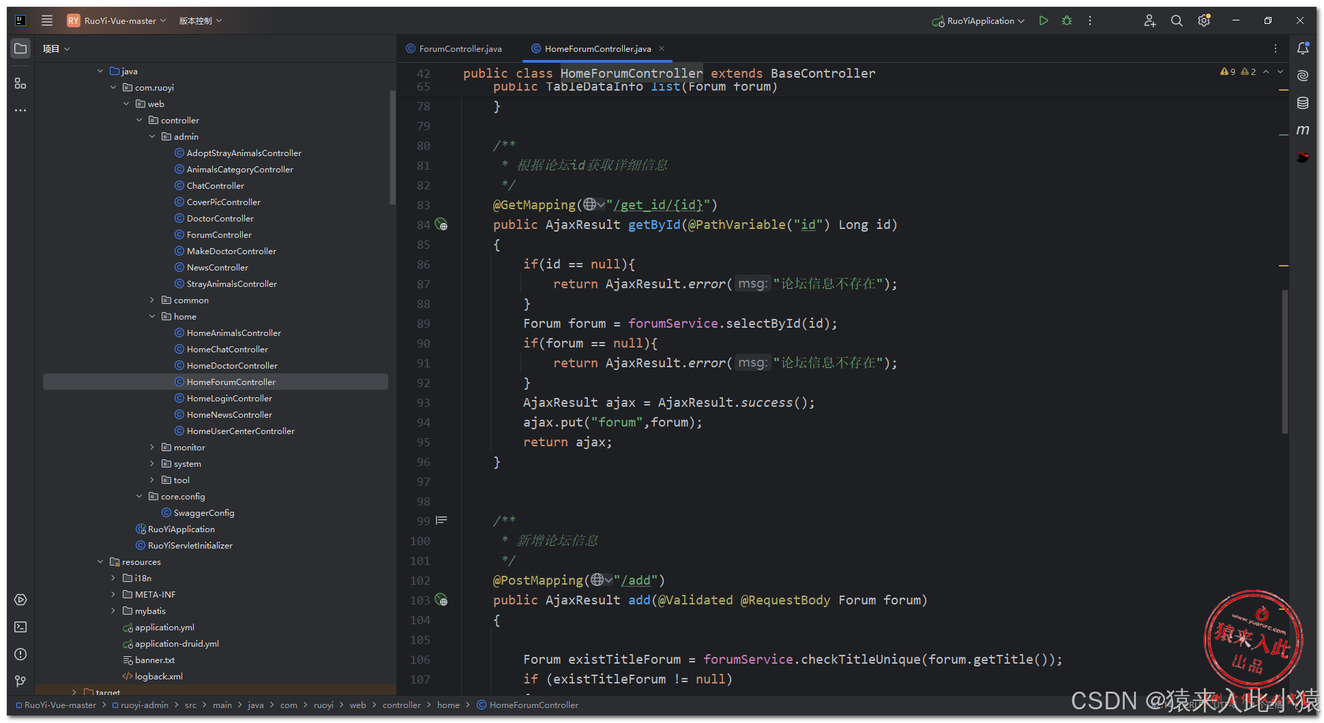Click gutter web icon on line 103
This screenshot has height=723, width=1324.
point(441,600)
